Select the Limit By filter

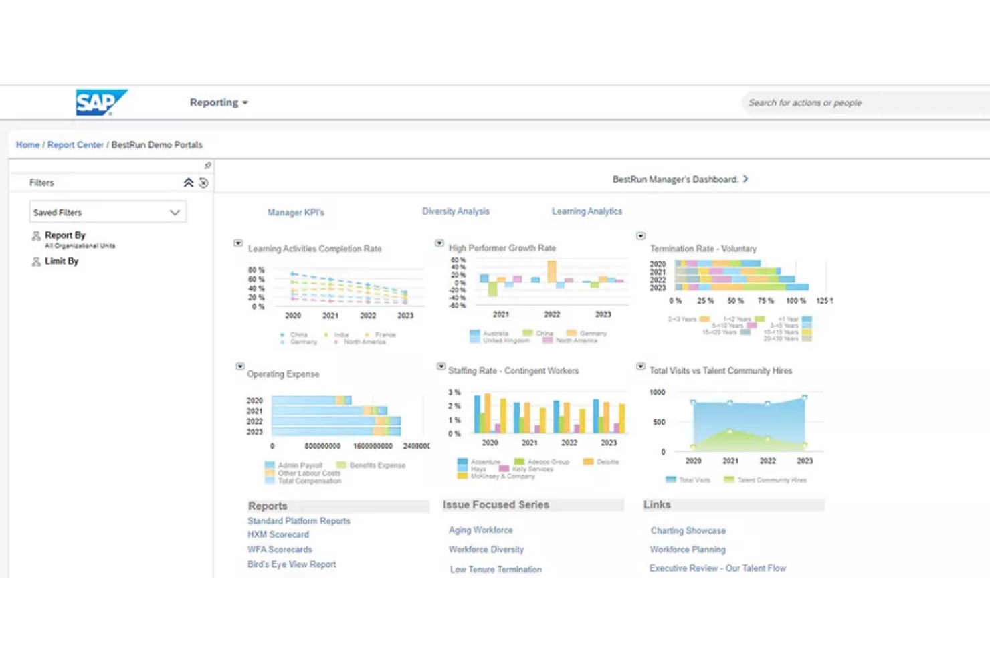click(62, 261)
